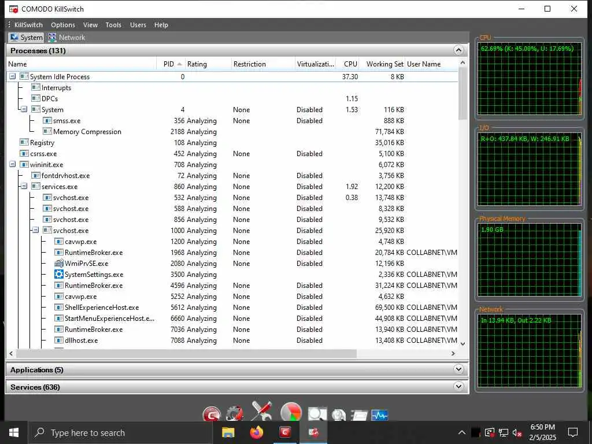The width and height of the screenshot is (592, 444).
Task: Launch Firefox from the taskbar
Action: click(256, 432)
